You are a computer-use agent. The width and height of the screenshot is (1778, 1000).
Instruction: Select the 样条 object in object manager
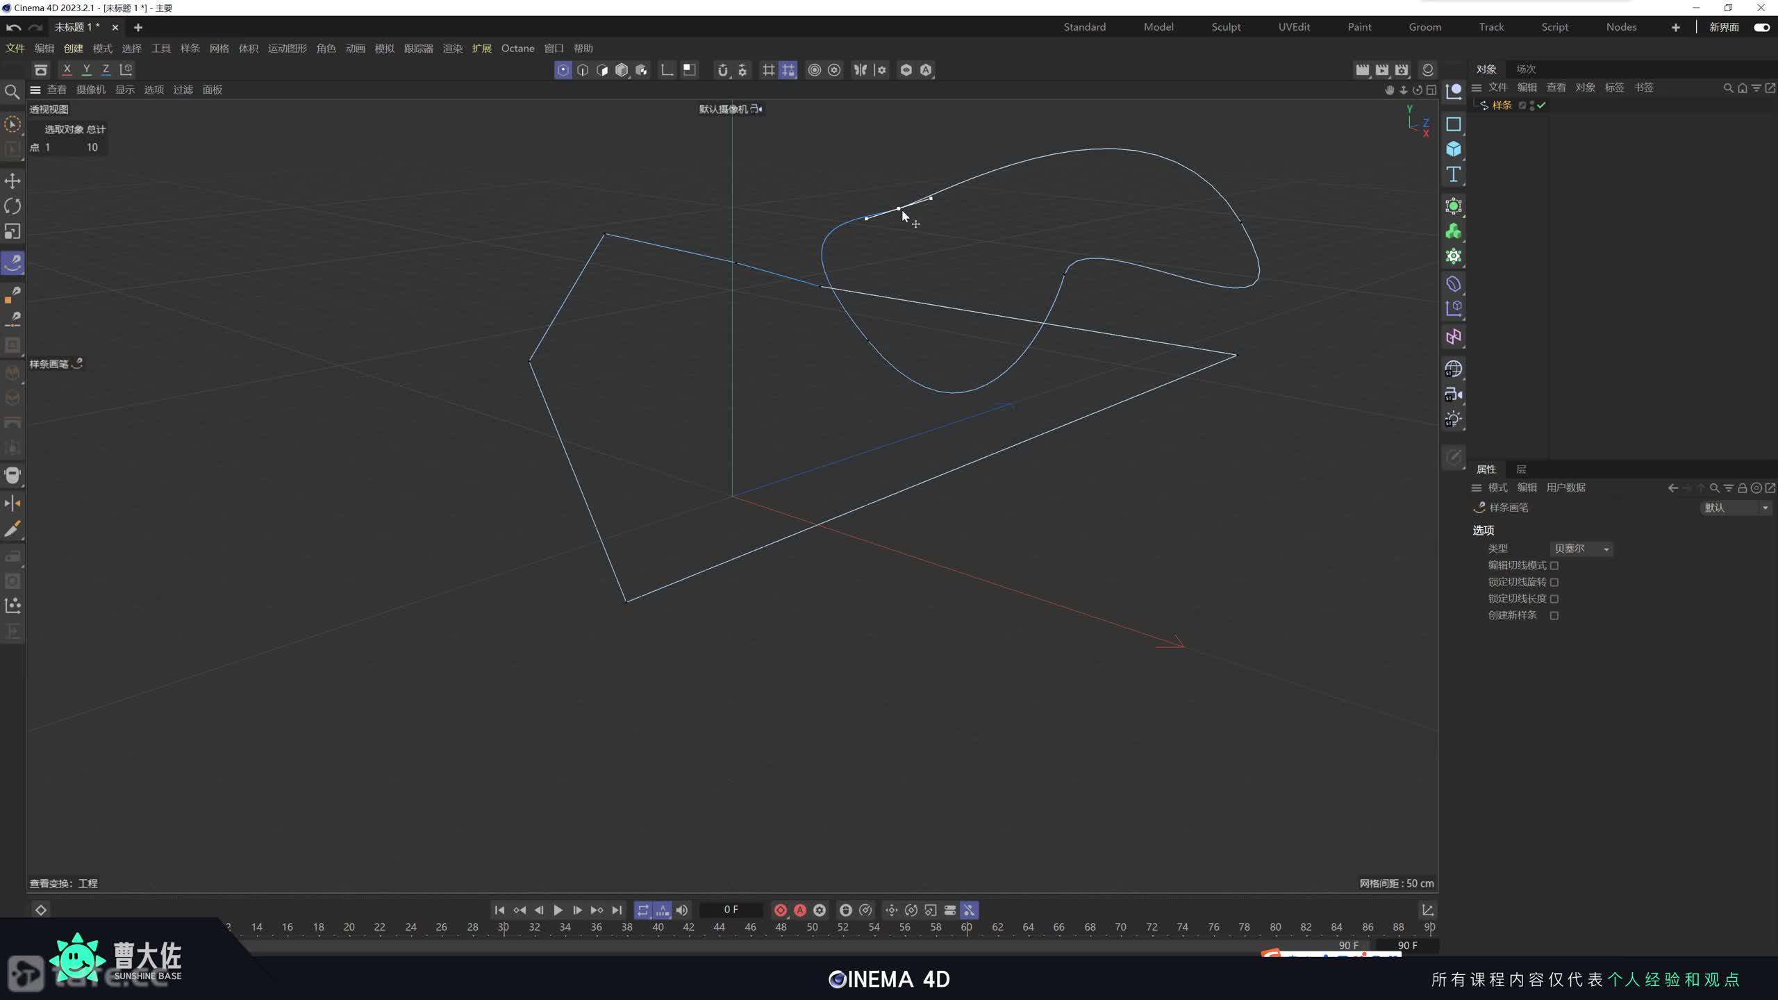[x=1502, y=105]
